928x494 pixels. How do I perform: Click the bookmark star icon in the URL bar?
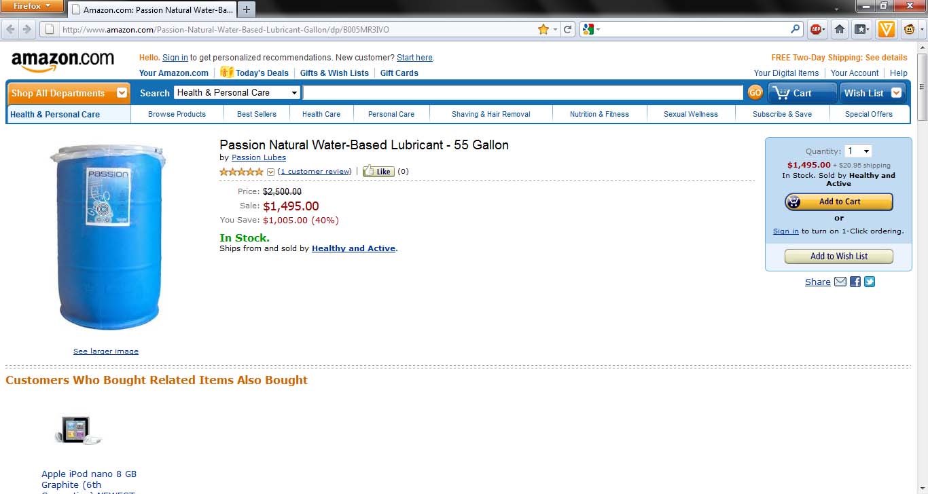point(543,29)
